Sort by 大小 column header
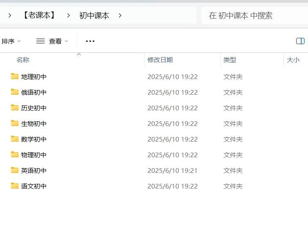Viewport: 308px width, 246px height. point(293,60)
